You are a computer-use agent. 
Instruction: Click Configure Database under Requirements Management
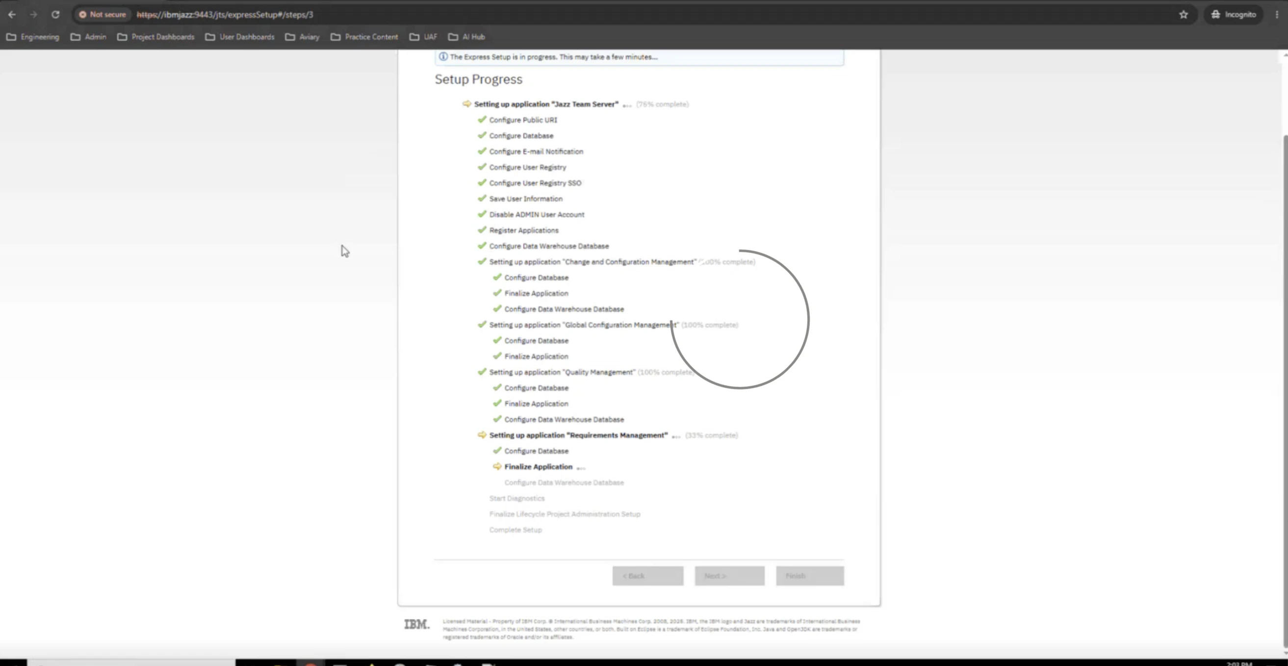pos(536,451)
